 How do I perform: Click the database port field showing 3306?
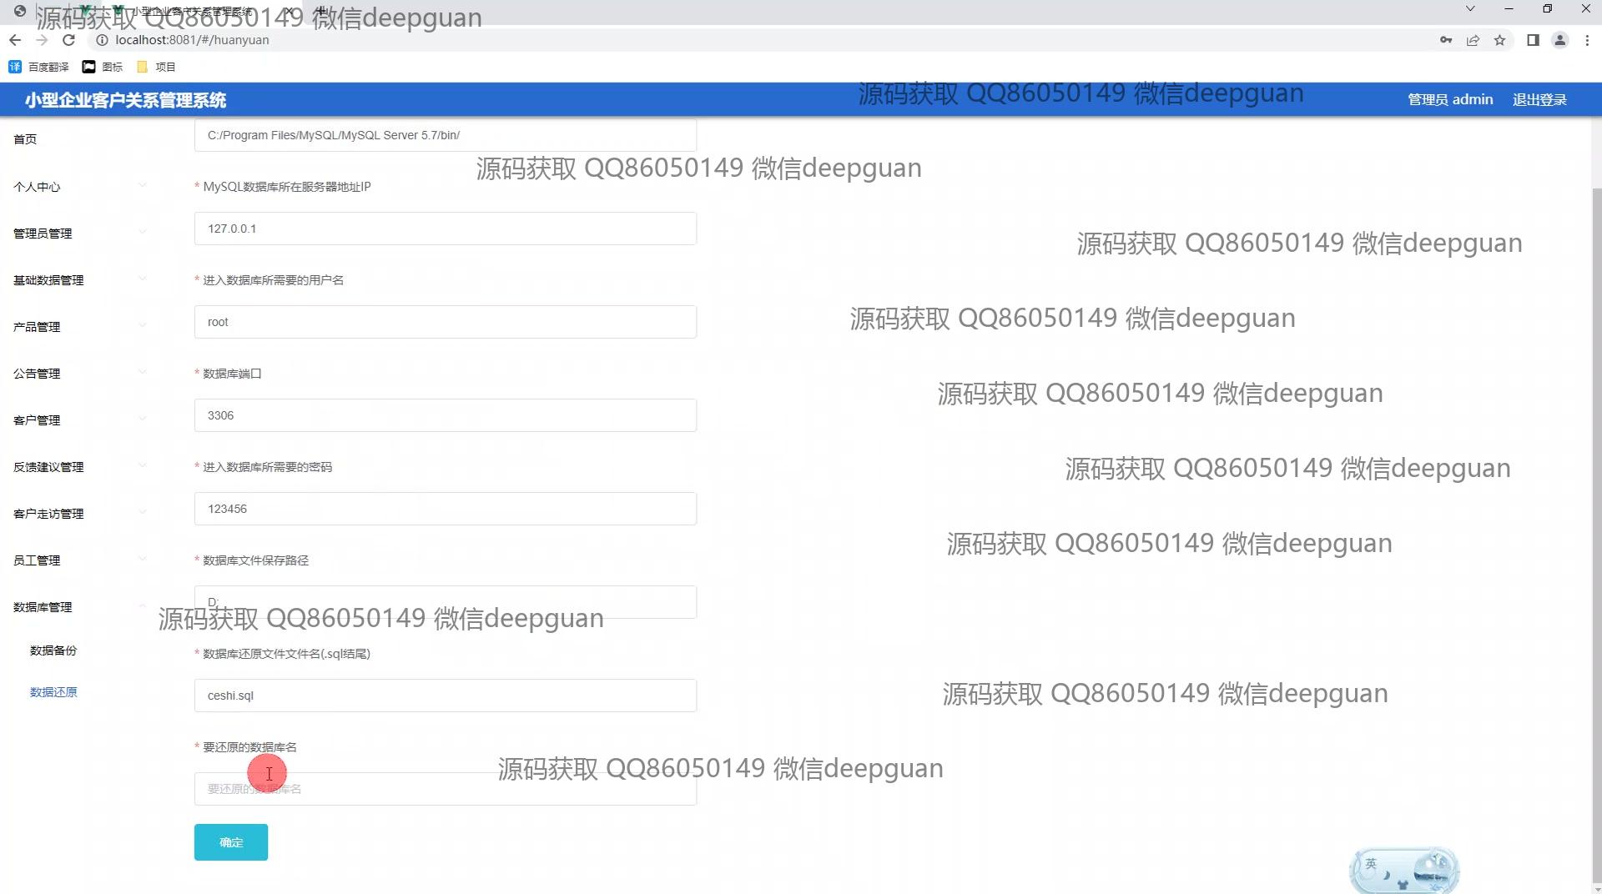446,415
